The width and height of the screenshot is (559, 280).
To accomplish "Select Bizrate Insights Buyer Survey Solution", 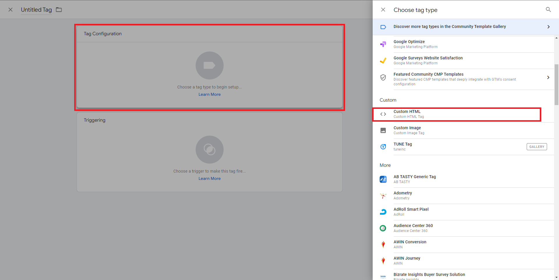I will point(463,275).
